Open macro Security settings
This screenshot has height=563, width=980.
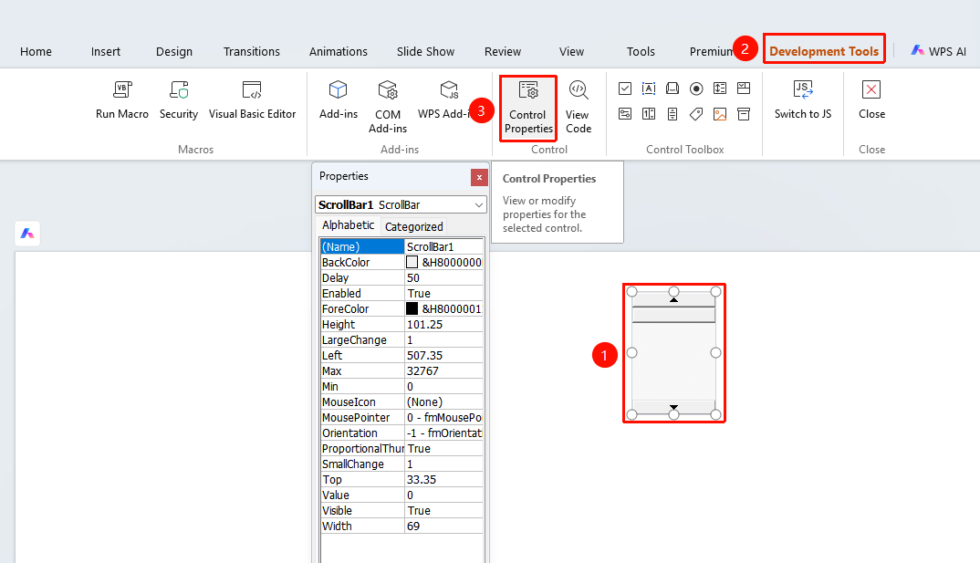click(x=179, y=100)
